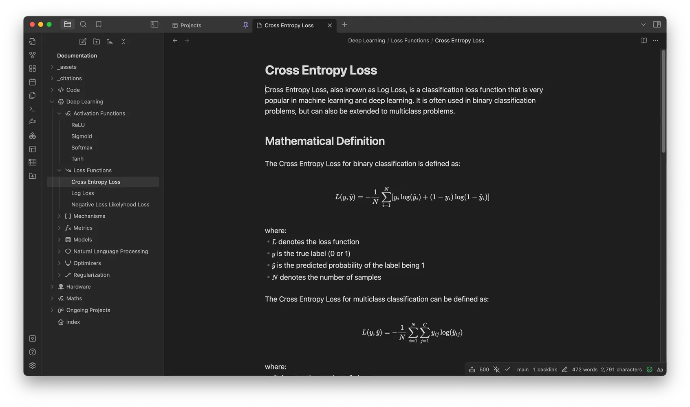Open a new tab
Viewport: 690px width, 407px height.
[344, 25]
